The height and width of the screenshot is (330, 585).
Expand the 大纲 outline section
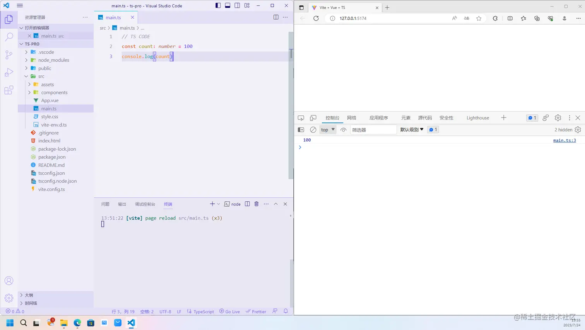[x=56, y=295]
